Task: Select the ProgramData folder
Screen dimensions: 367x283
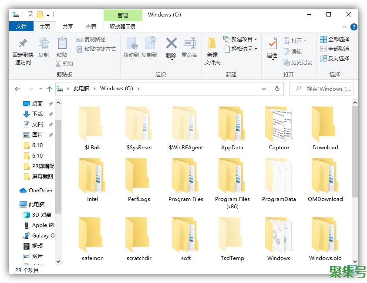Action: coord(279,180)
